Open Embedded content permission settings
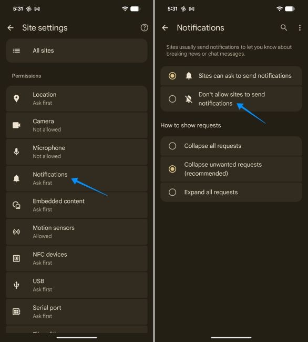308x342 pixels. [77, 205]
